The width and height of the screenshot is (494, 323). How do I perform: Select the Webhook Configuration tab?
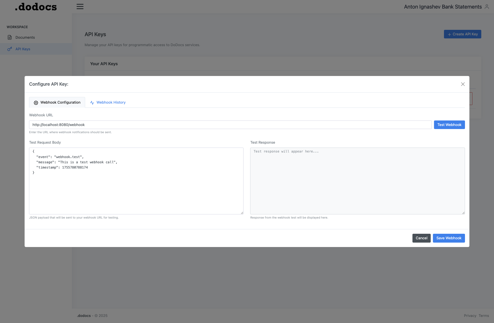pyautogui.click(x=60, y=102)
